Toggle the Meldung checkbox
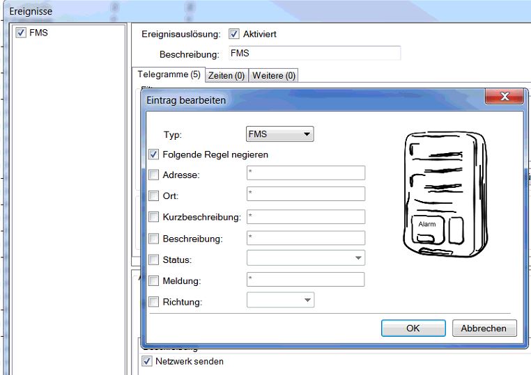Image resolution: width=531 pixels, height=375 pixels. tap(154, 281)
